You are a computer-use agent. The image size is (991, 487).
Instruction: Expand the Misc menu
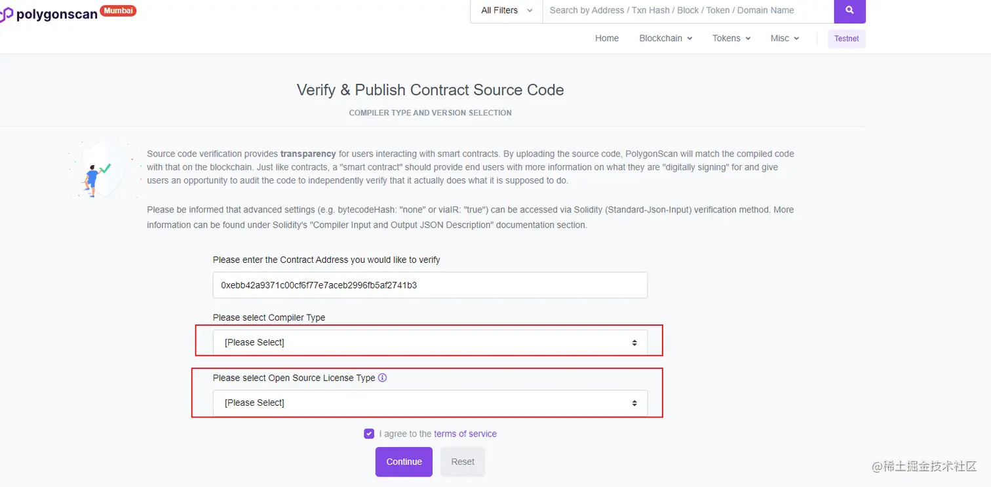pyautogui.click(x=785, y=38)
